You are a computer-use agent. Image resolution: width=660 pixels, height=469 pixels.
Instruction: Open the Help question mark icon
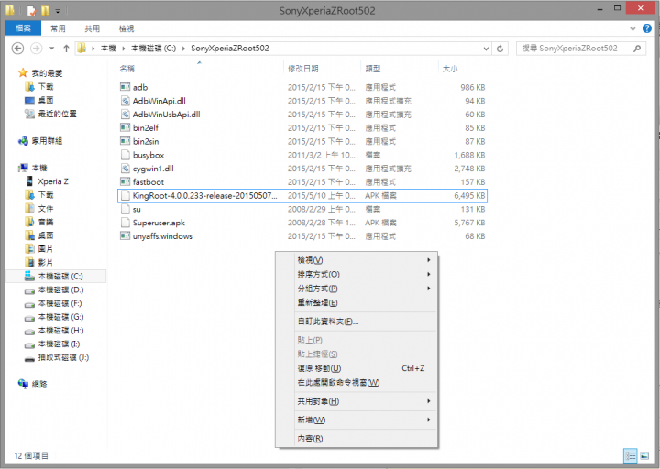[647, 28]
